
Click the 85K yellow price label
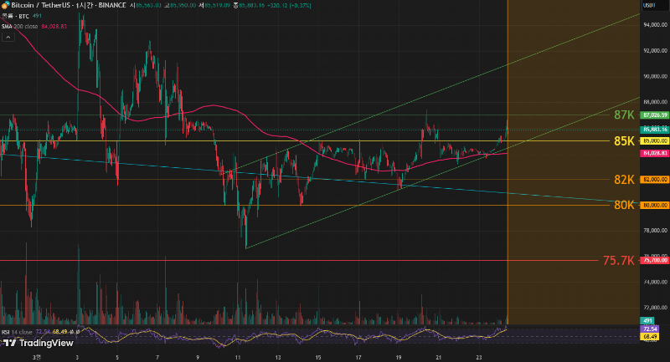[623, 141]
